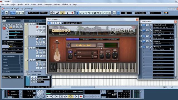Open the Transport menu

pos(48,4)
